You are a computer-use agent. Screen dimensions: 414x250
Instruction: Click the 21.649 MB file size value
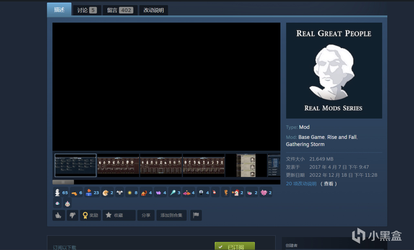click(321, 159)
